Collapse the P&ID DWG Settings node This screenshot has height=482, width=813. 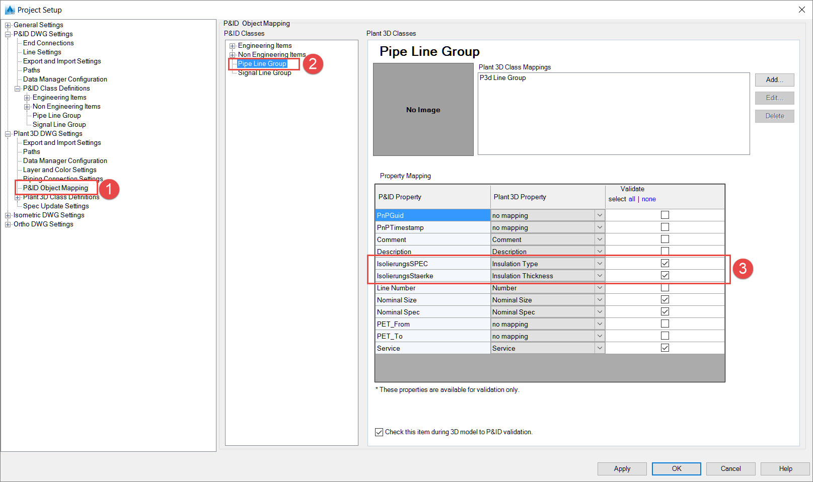click(7, 34)
